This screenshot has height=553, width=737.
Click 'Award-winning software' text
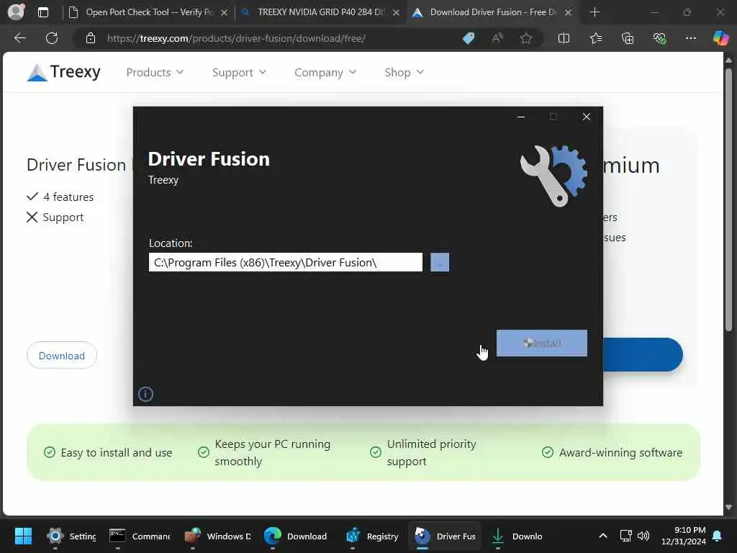tap(620, 452)
